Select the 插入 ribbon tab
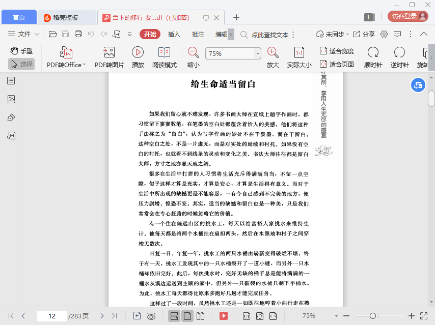Screen dimensions: 435x325 [174, 35]
